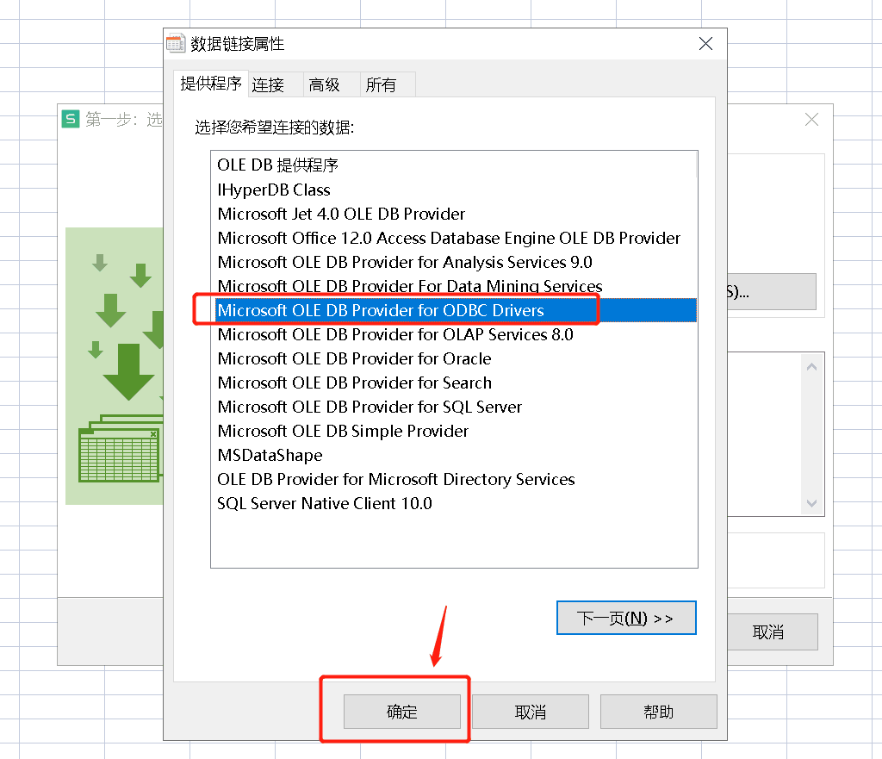Select Microsoft Office 12.0 Access Database Engine provider

(x=449, y=239)
